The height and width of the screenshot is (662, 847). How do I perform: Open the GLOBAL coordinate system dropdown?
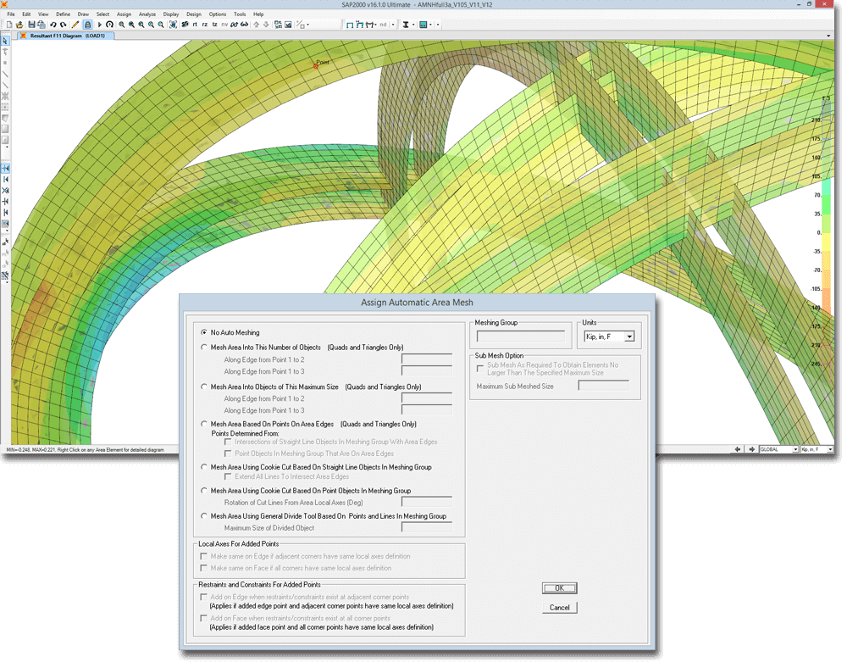[x=794, y=449]
